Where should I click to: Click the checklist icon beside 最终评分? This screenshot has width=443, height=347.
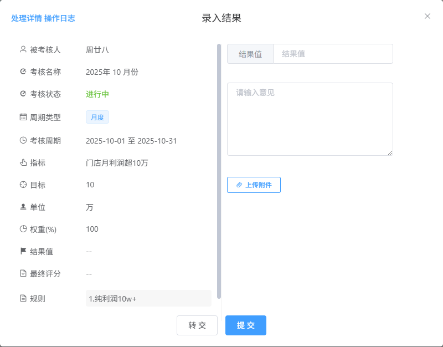tap(23, 273)
